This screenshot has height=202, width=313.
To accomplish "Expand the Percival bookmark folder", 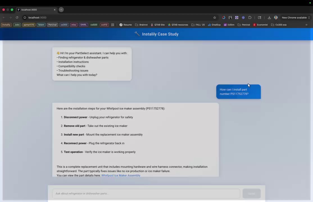I will [x=244, y=25].
